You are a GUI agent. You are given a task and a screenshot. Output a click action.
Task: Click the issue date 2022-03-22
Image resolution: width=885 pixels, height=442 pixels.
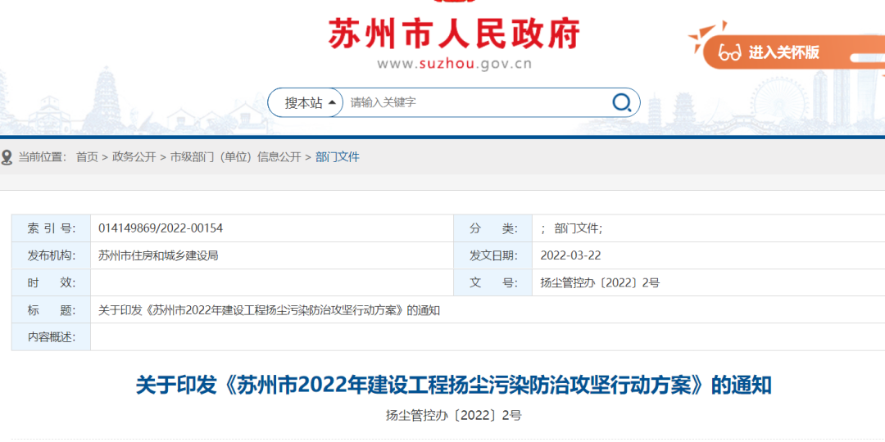click(570, 255)
